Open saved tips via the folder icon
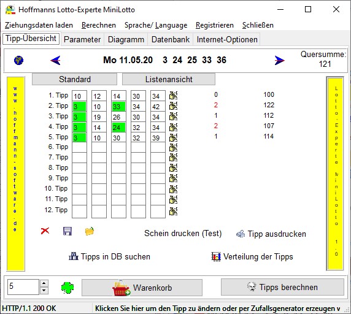The width and height of the screenshot is (351, 314). tap(90, 231)
